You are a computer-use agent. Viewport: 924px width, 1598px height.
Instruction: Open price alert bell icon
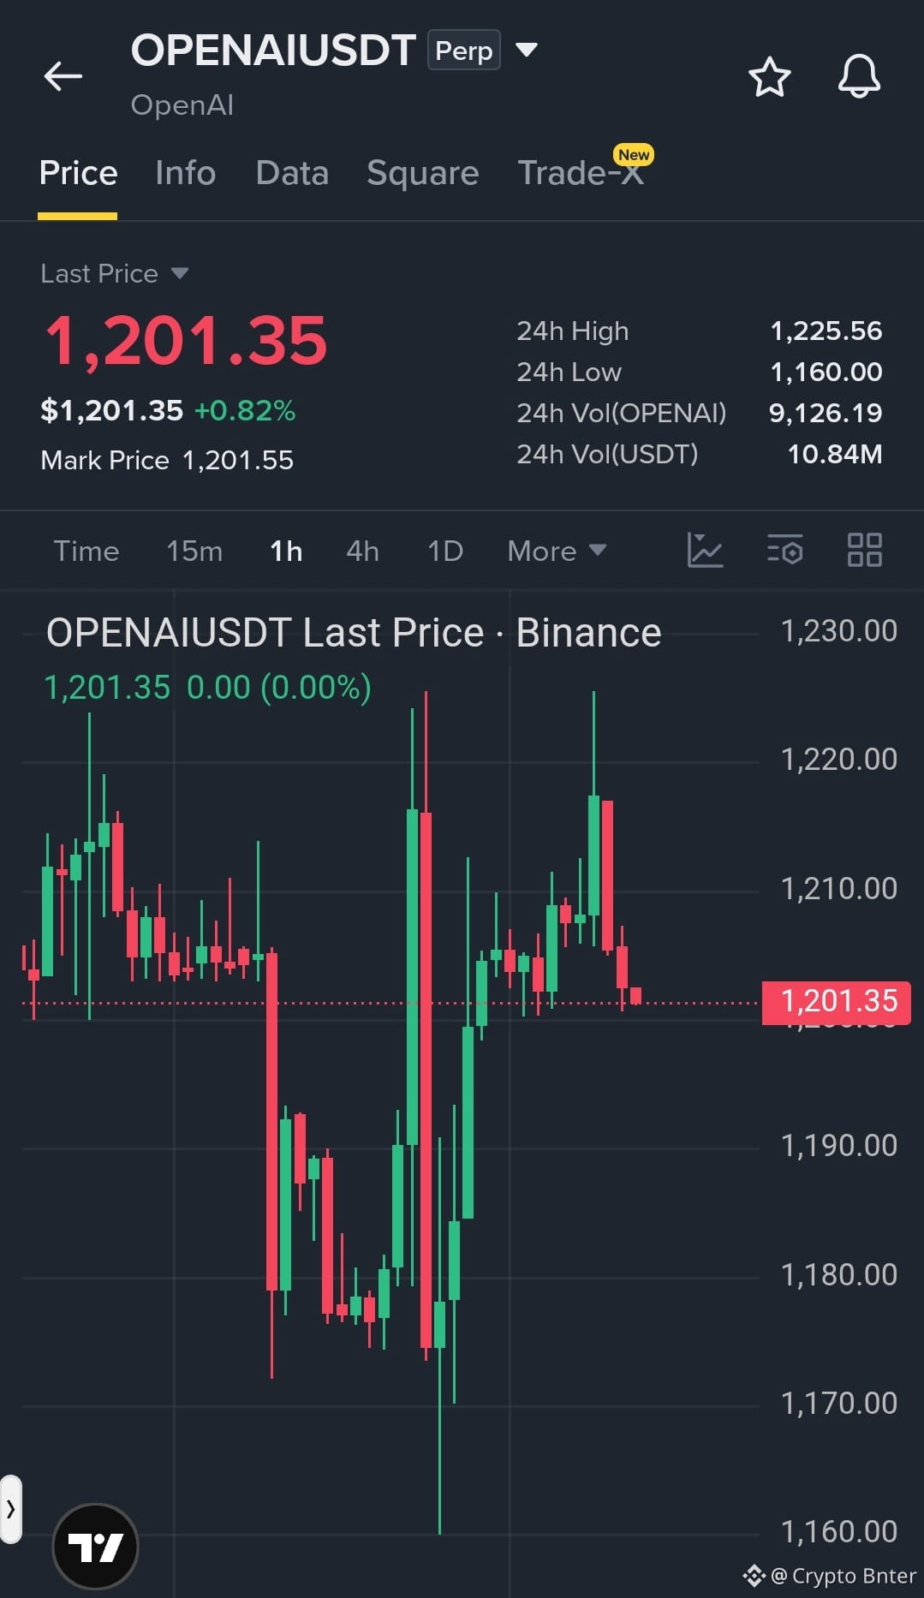(859, 76)
